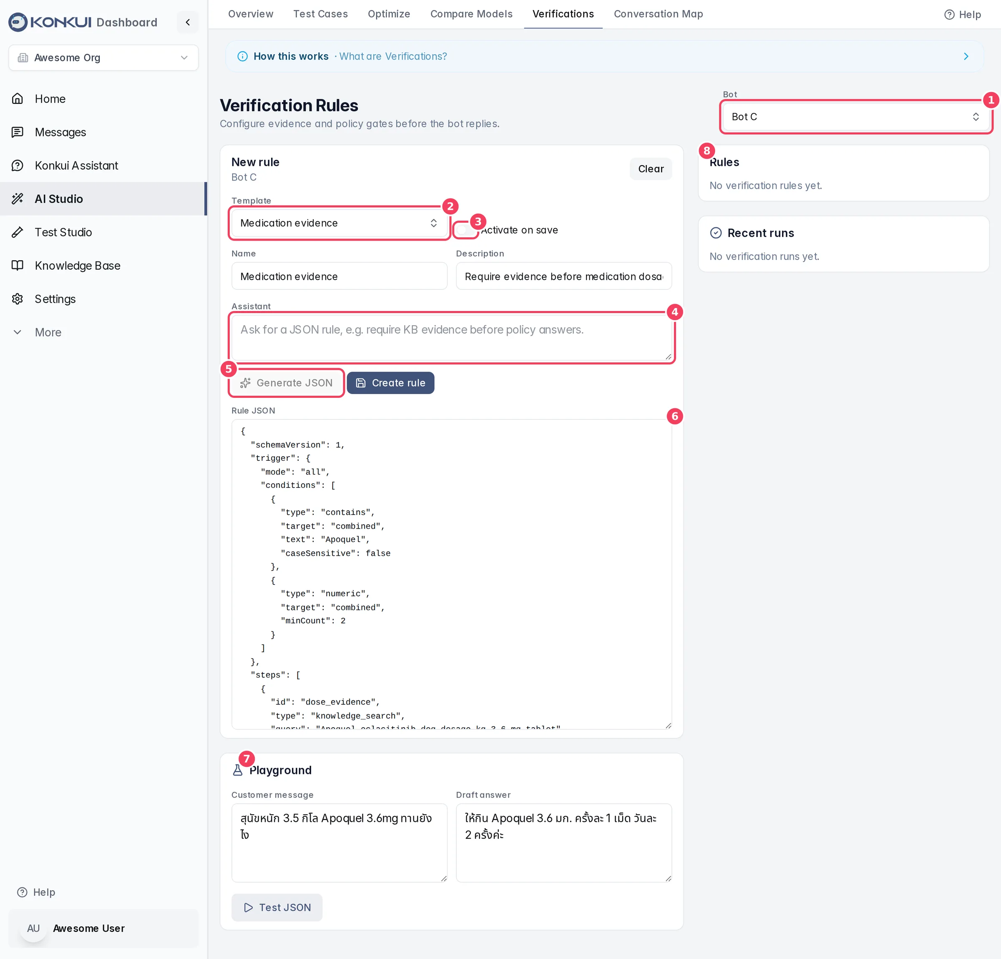The height and width of the screenshot is (959, 1001).
Task: Expand the How this works banner chevron
Action: click(966, 56)
